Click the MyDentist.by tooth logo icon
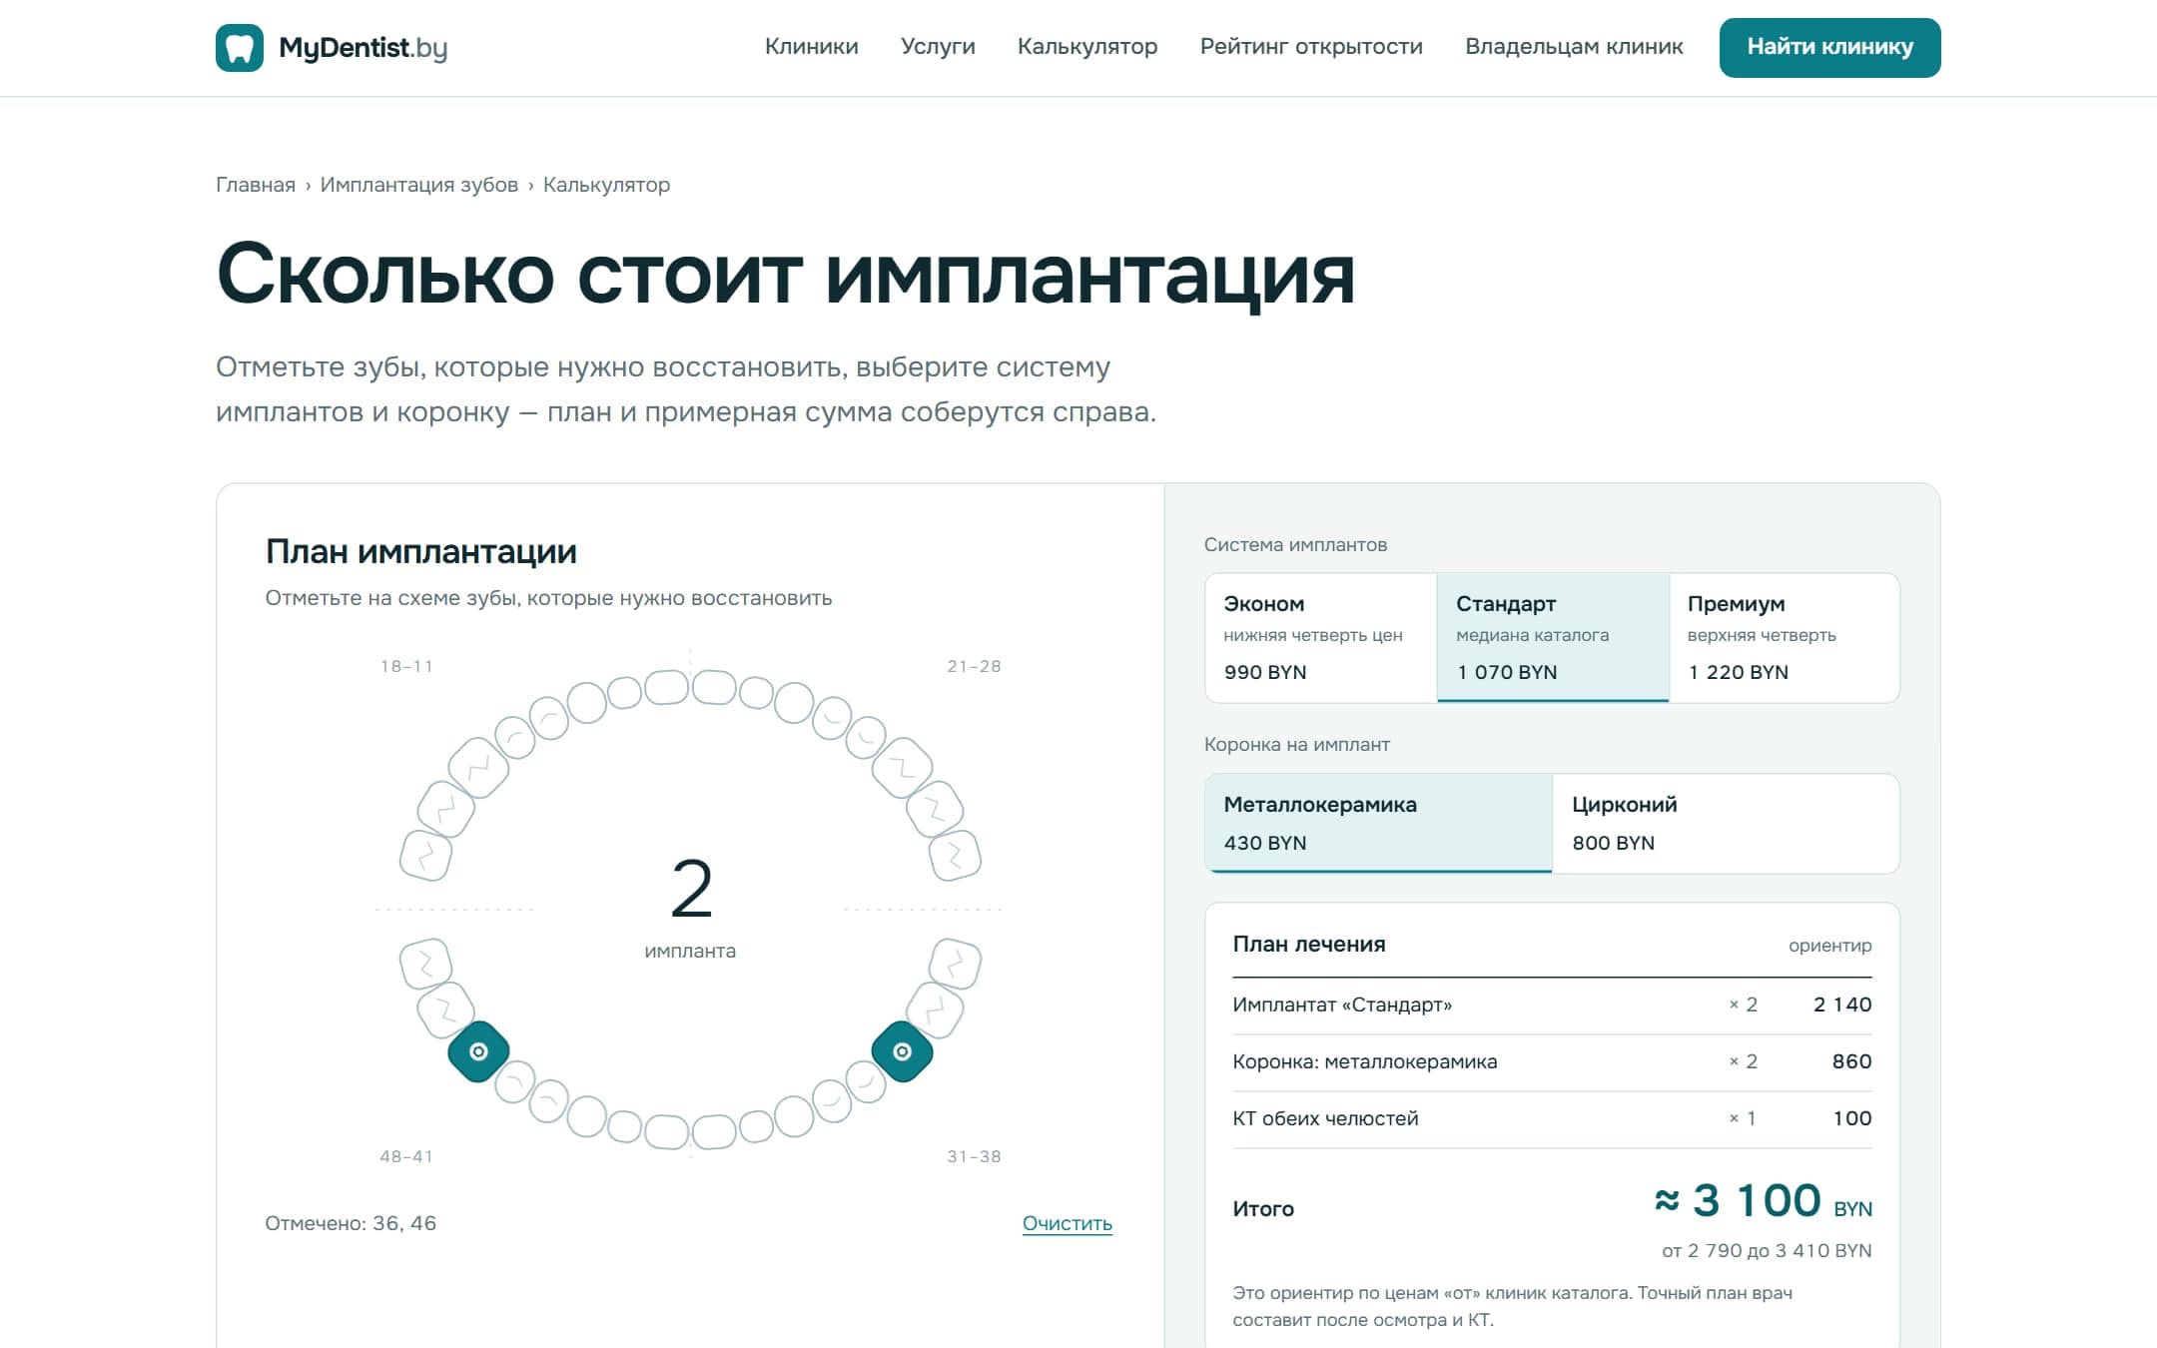The width and height of the screenshot is (2157, 1348). (x=240, y=48)
